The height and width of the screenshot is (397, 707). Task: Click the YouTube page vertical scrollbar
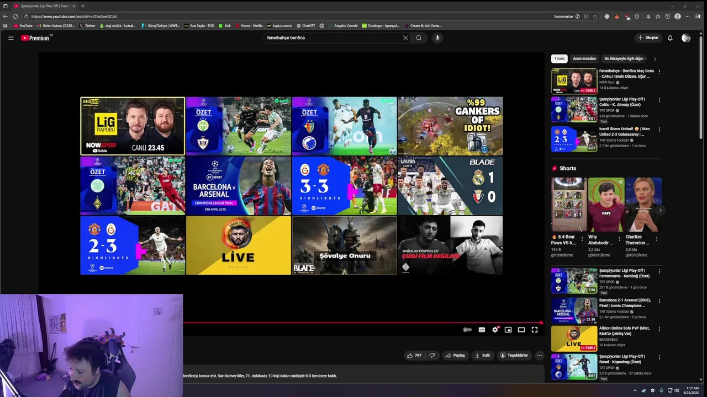click(701, 88)
